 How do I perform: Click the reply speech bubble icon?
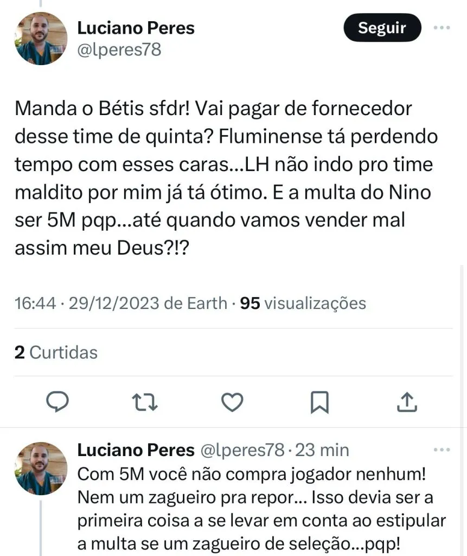pyautogui.click(x=56, y=402)
